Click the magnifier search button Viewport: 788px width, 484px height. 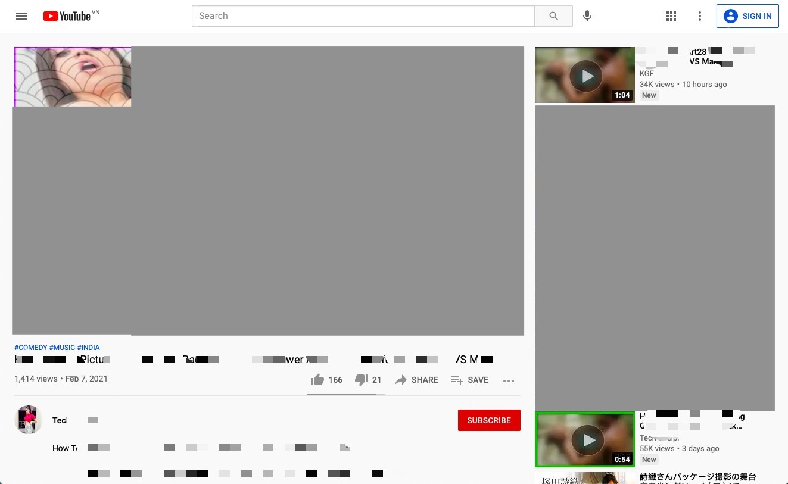(x=553, y=16)
